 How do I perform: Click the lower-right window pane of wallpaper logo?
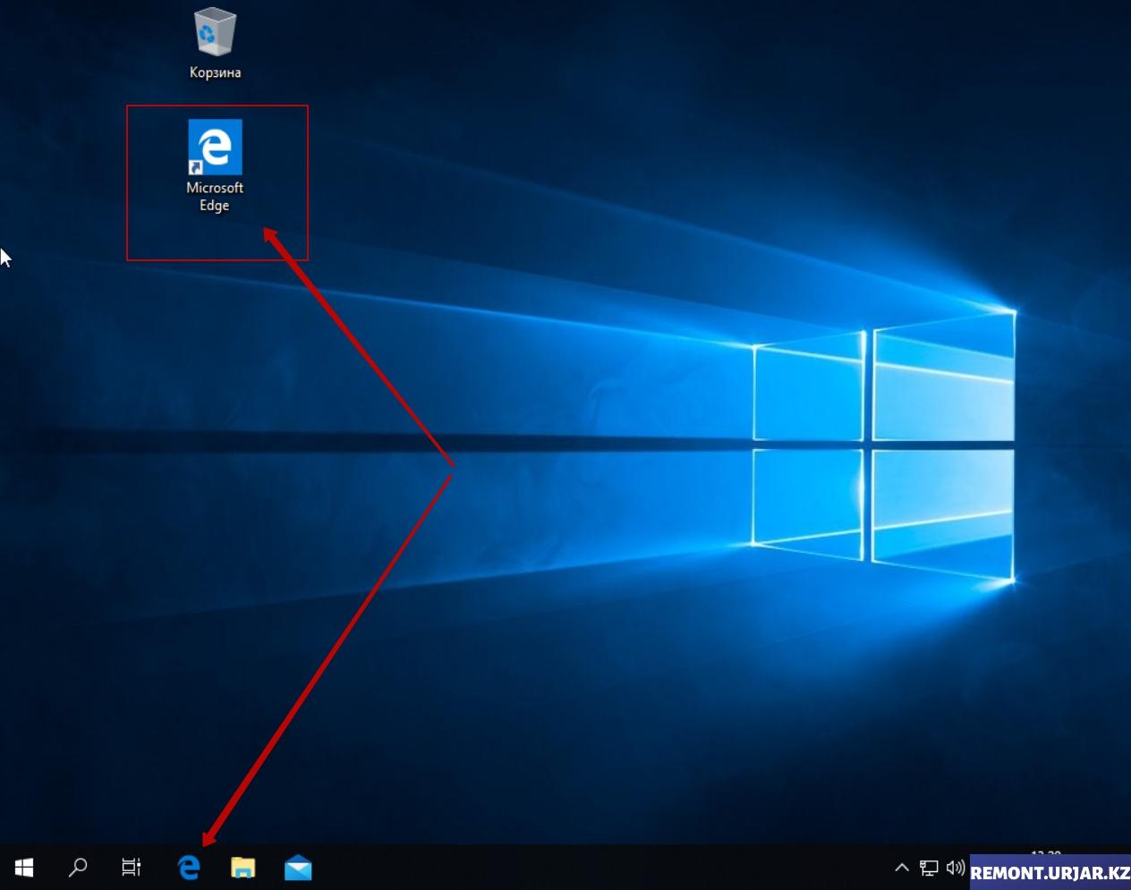point(942,512)
